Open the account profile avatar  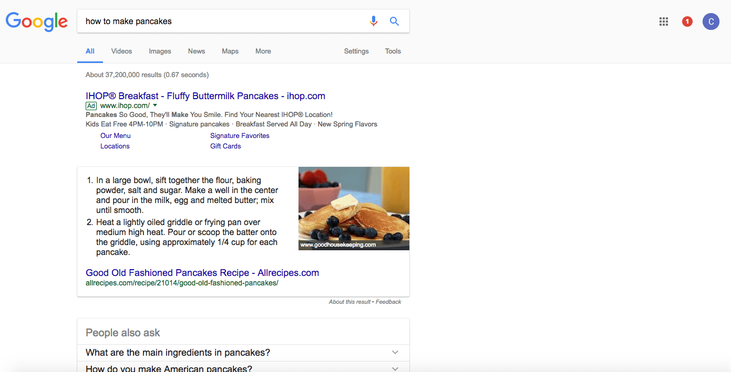[x=711, y=22]
